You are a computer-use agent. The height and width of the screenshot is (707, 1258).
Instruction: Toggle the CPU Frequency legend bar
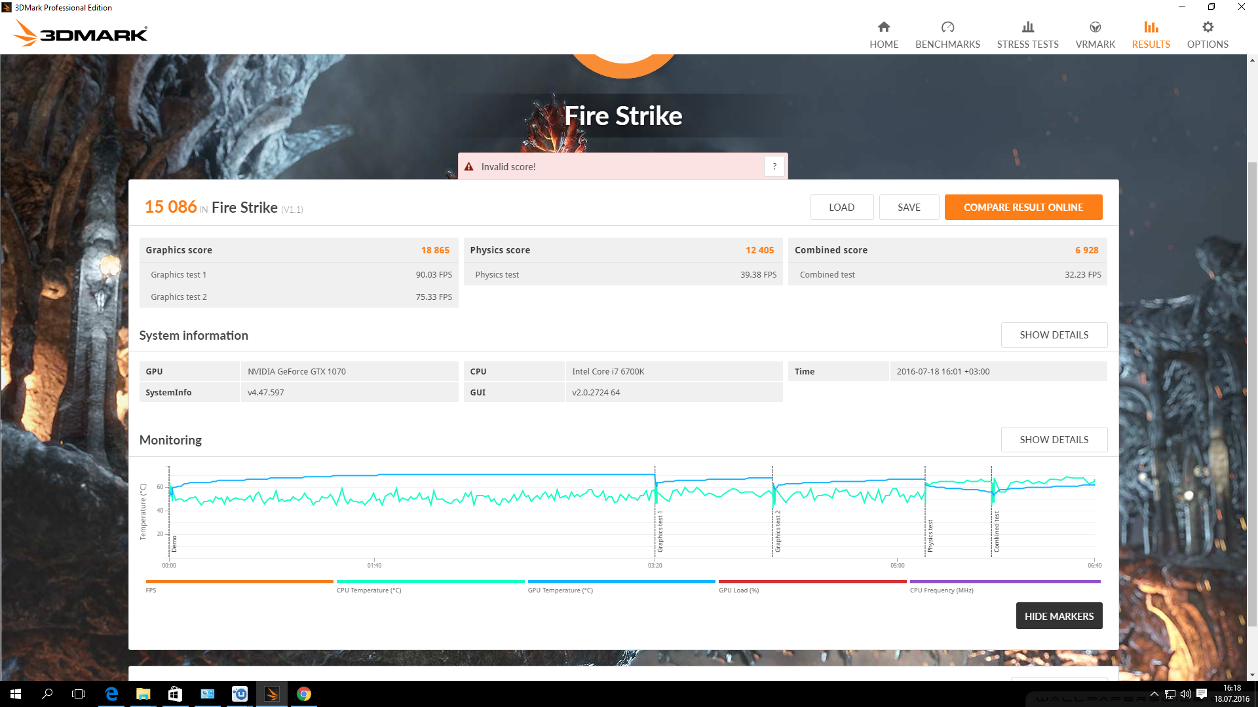pyautogui.click(x=1005, y=581)
